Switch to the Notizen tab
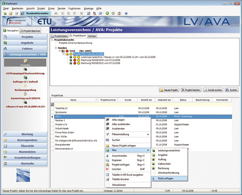The width and height of the screenshot is (242, 195). [x=92, y=36]
